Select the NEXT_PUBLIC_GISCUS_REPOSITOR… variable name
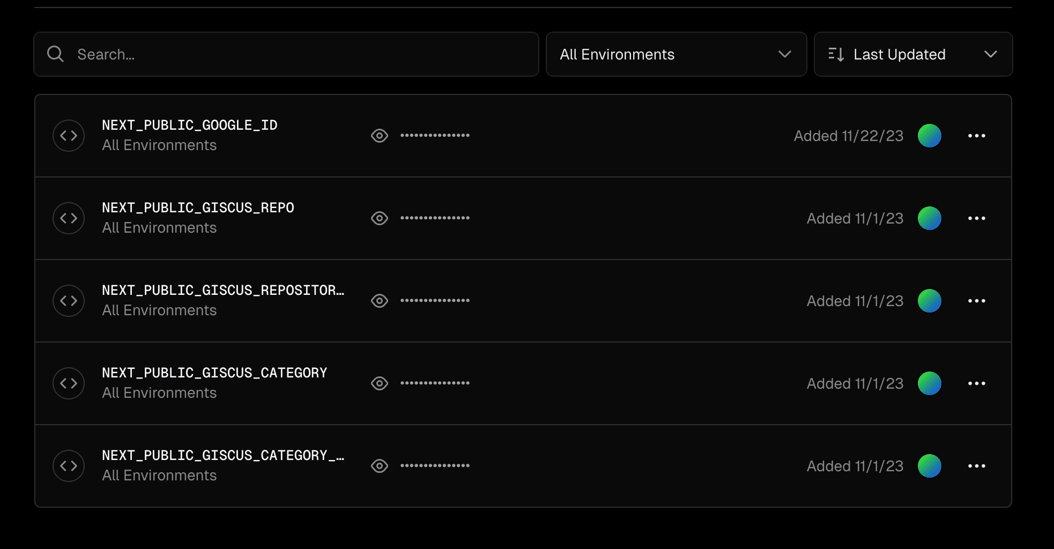Screen dimensions: 1054x549 pyautogui.click(x=223, y=290)
